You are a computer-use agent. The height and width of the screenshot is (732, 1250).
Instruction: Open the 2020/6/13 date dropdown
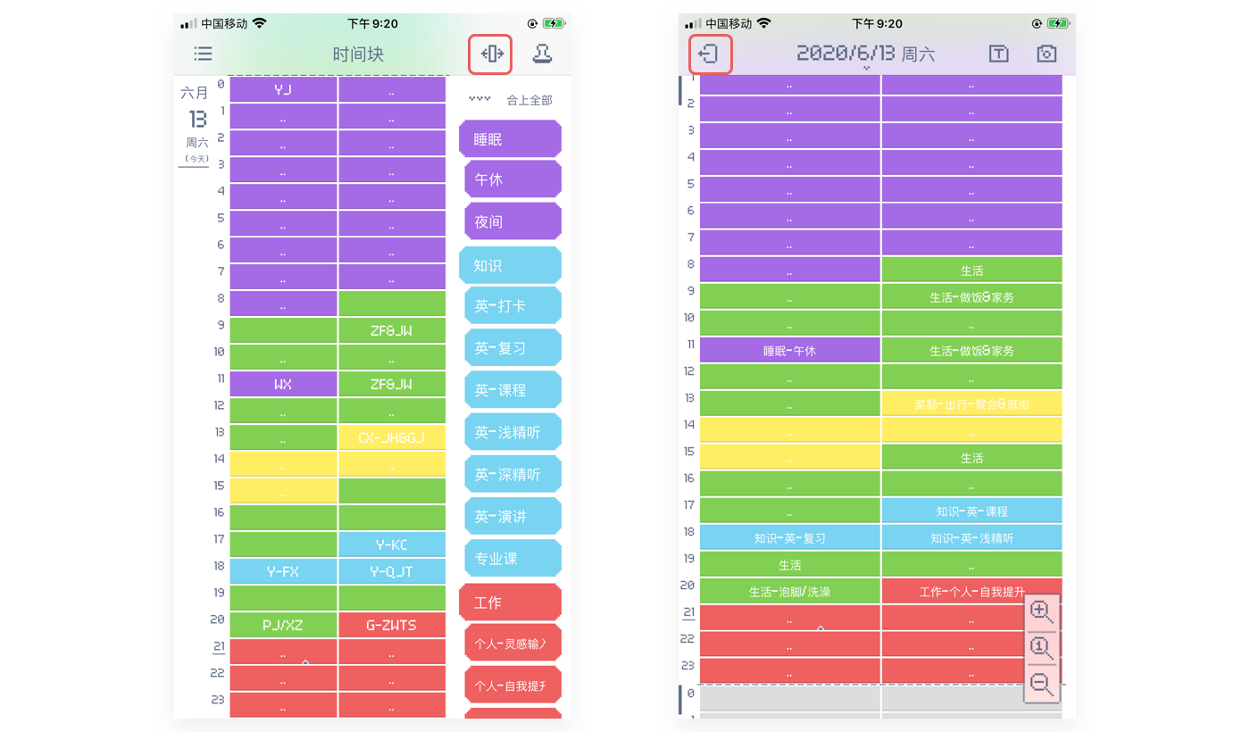865,55
